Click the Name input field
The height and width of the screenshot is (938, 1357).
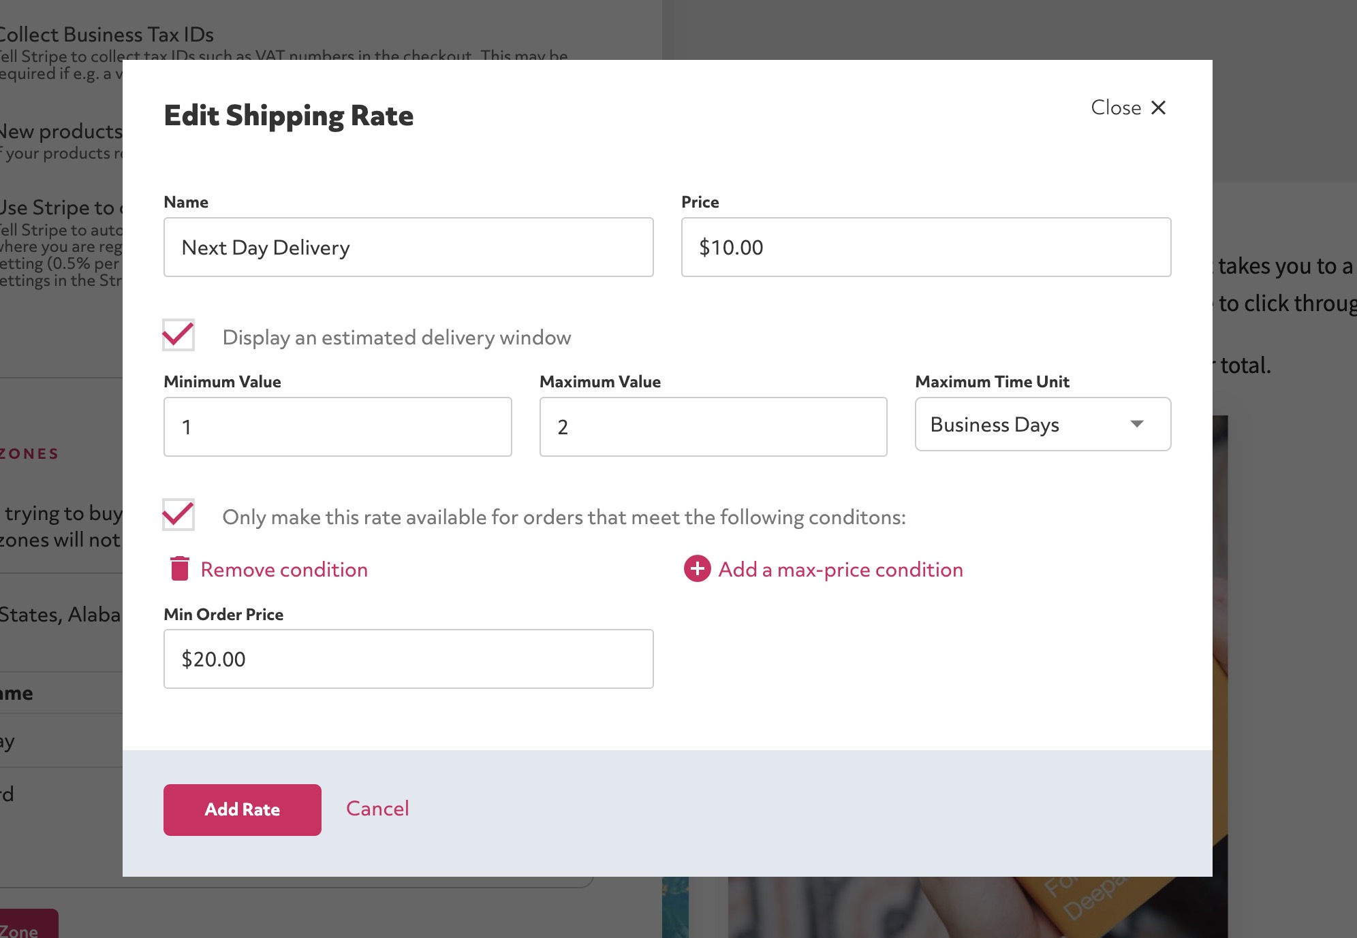tap(409, 247)
